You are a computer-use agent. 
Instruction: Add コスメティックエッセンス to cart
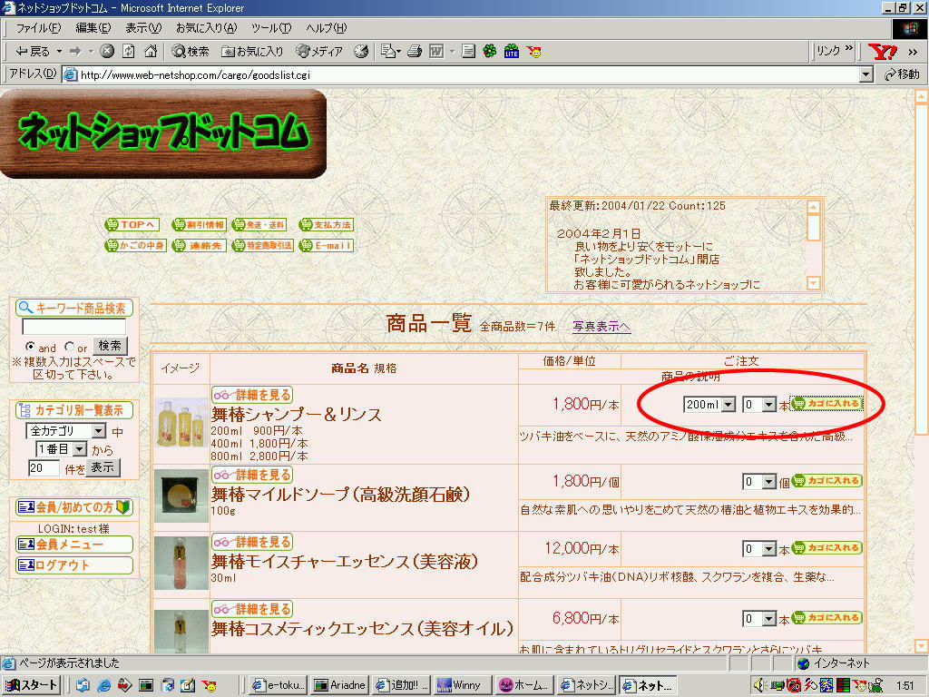pyautogui.click(x=826, y=617)
